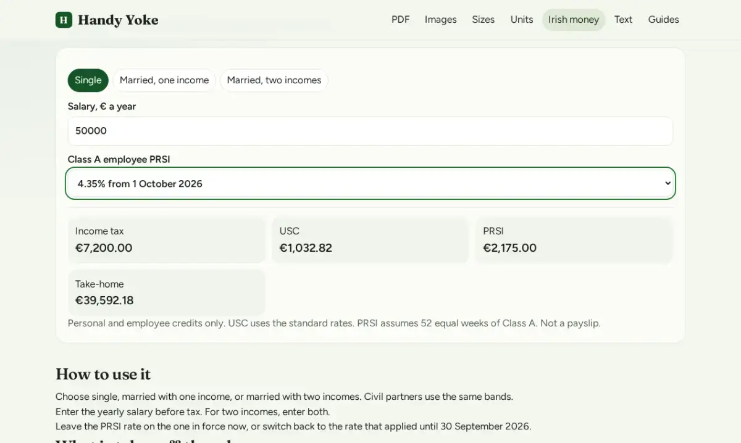Open the Sizes nav item
This screenshot has height=443, width=741.
pos(483,20)
